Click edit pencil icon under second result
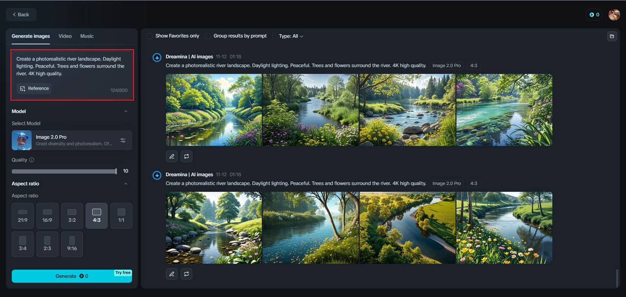The height and width of the screenshot is (297, 626). point(172,274)
